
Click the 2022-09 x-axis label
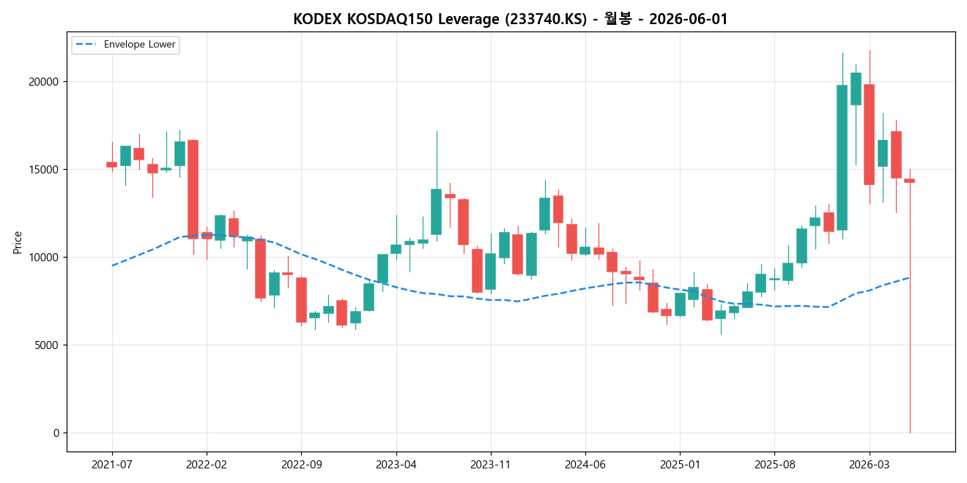point(301,464)
